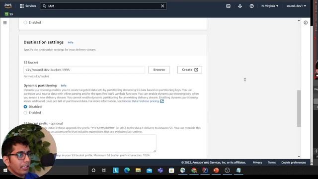Open the side navigation hamburger menu
Viewport: 318px width, 179px height.
[5, 22]
